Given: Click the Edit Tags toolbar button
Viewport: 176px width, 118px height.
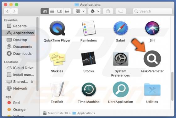Looking at the screenshot, I should tap(121, 11).
